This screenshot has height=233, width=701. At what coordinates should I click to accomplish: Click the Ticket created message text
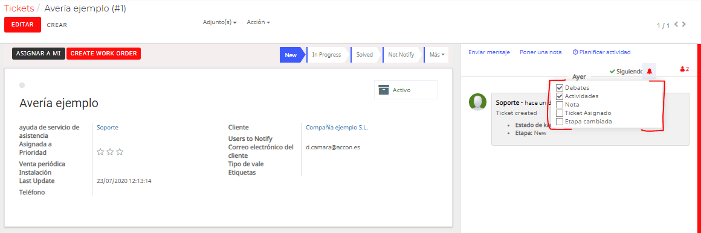[516, 113]
